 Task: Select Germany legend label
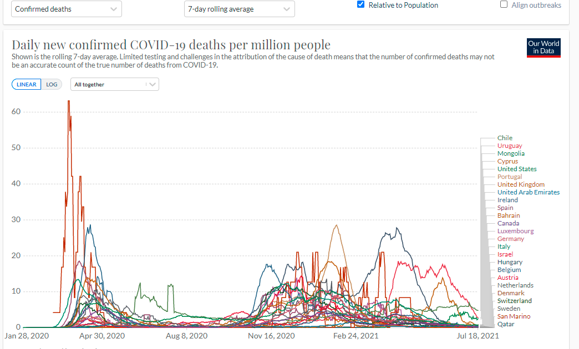click(511, 239)
